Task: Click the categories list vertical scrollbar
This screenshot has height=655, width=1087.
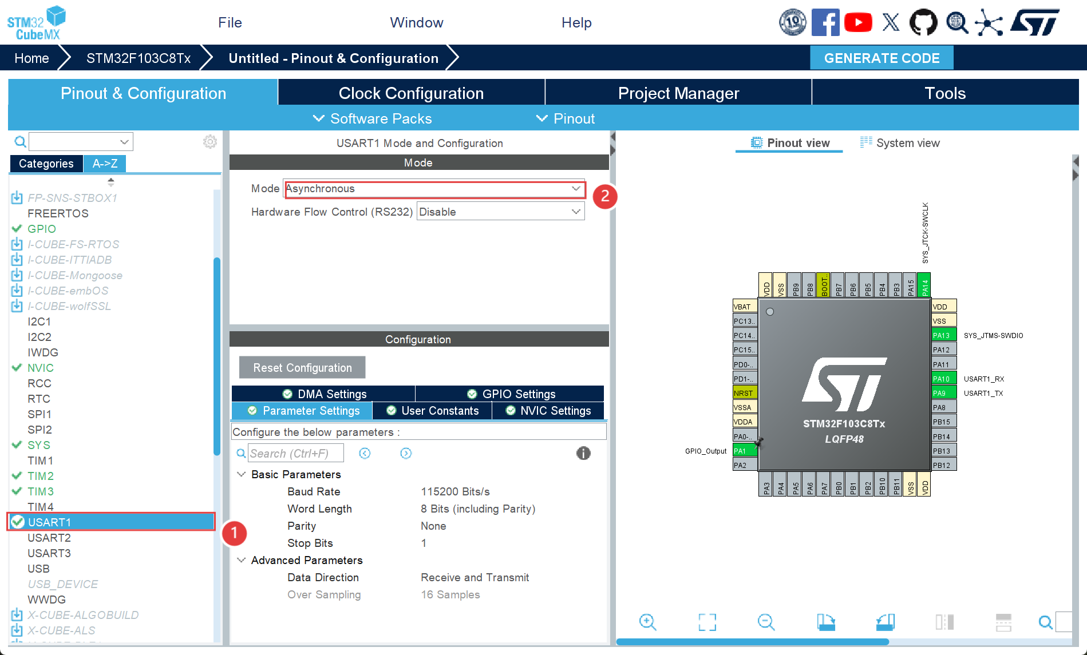Action: pos(217,356)
